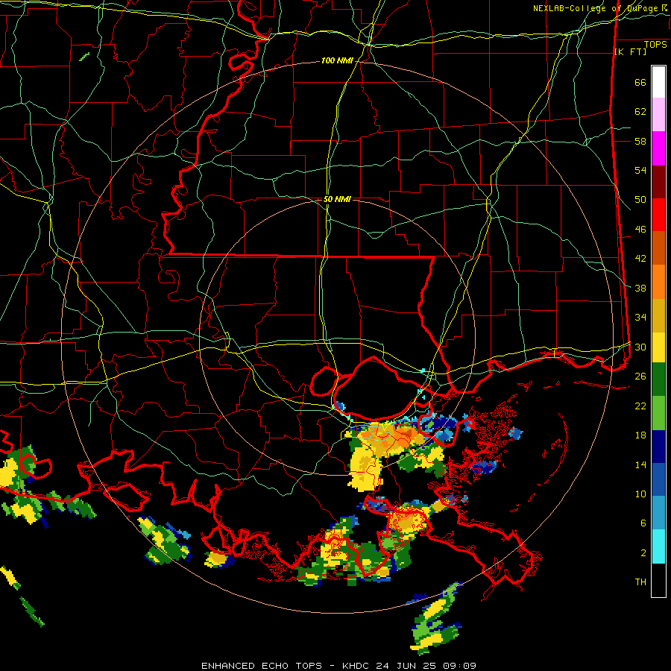Select the dark red legend swatch
The width and height of the screenshot is (671, 671).
(x=658, y=182)
